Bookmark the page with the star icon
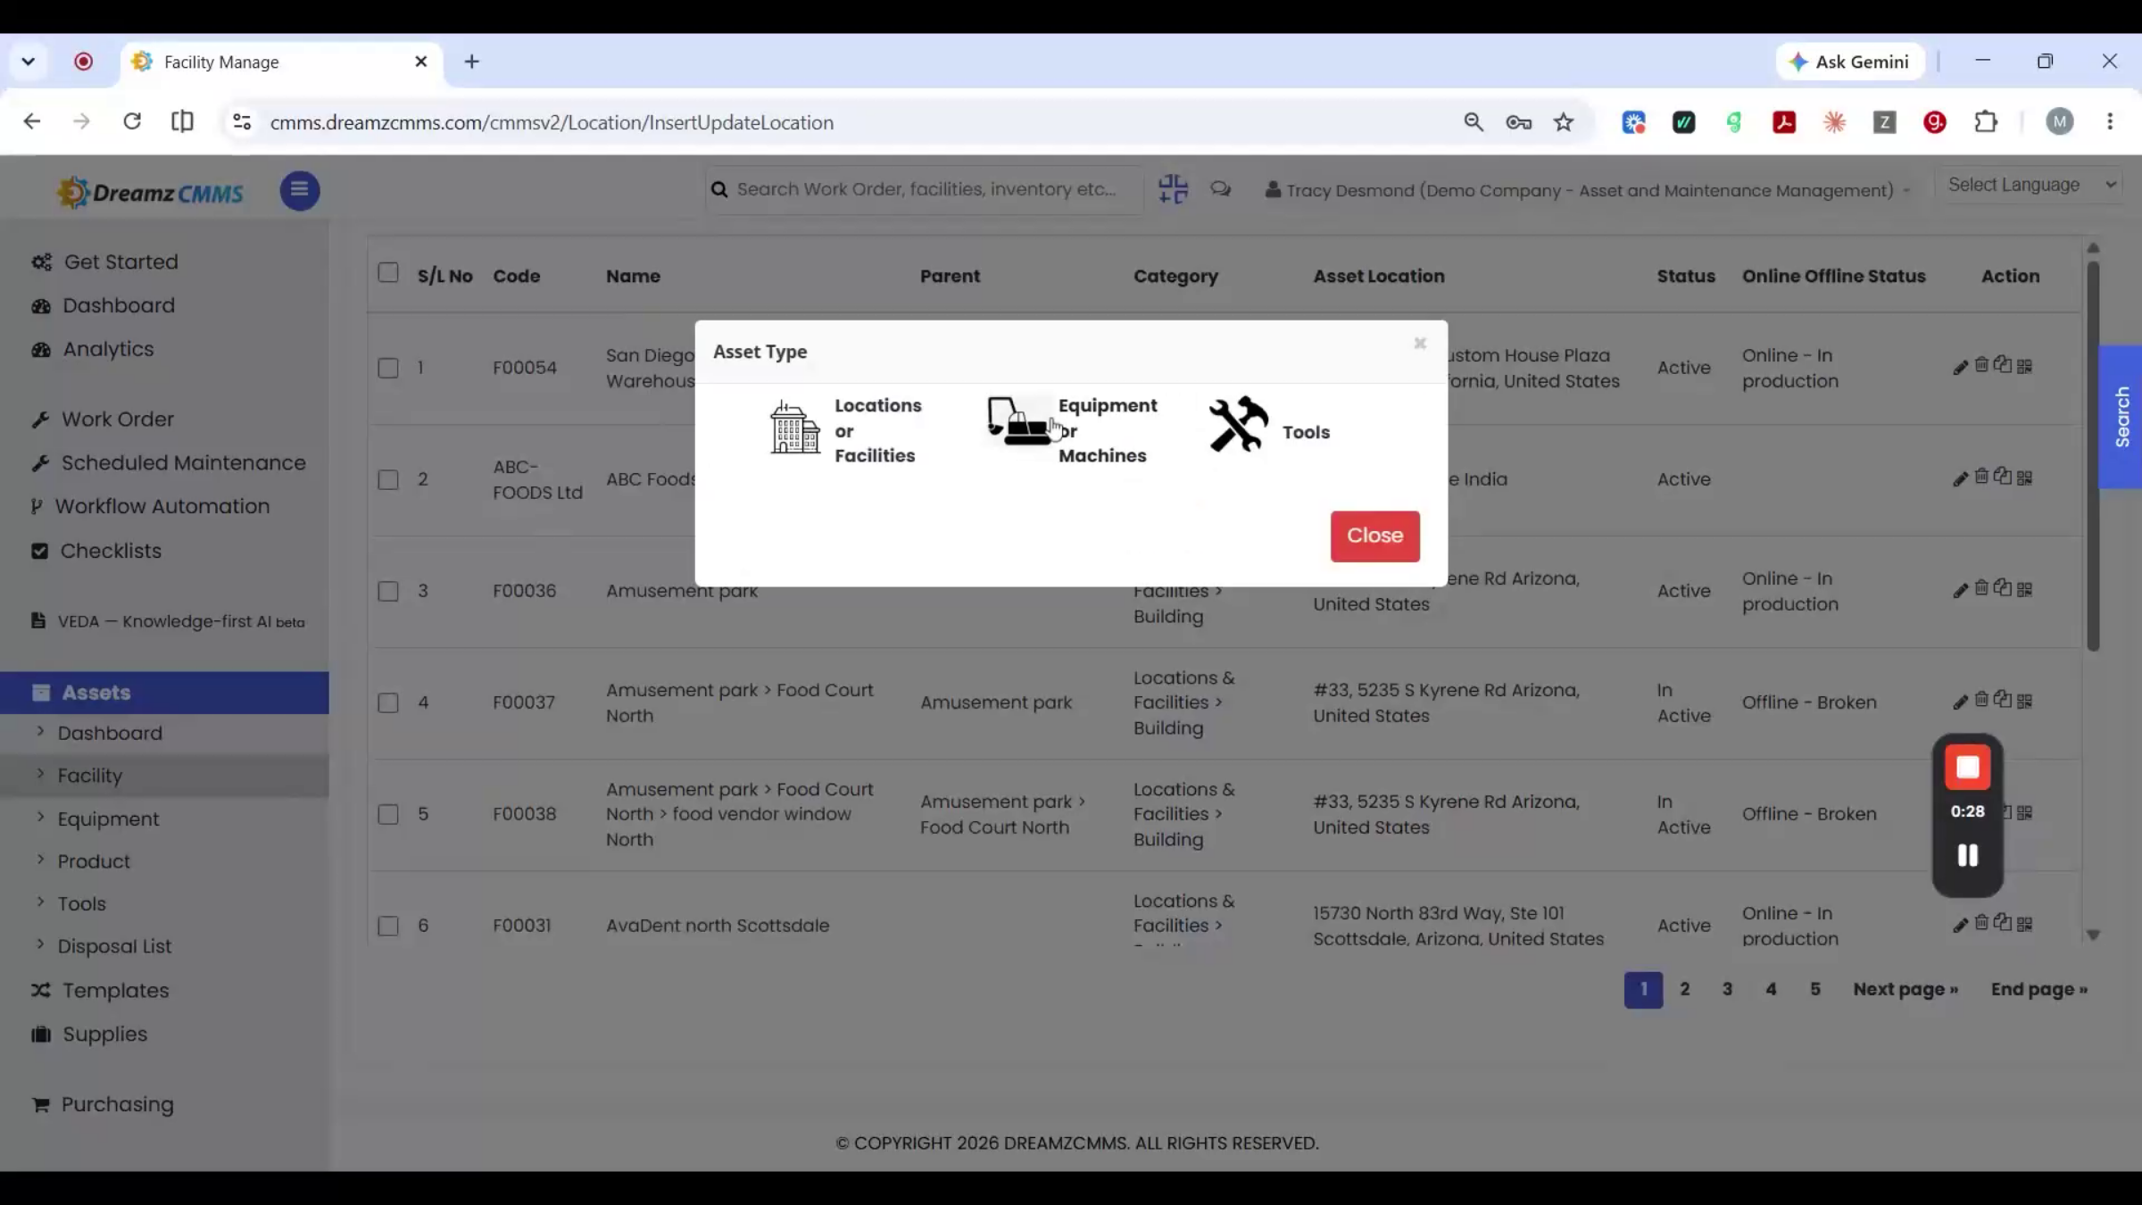Viewport: 2142px width, 1205px height. coord(1563,122)
